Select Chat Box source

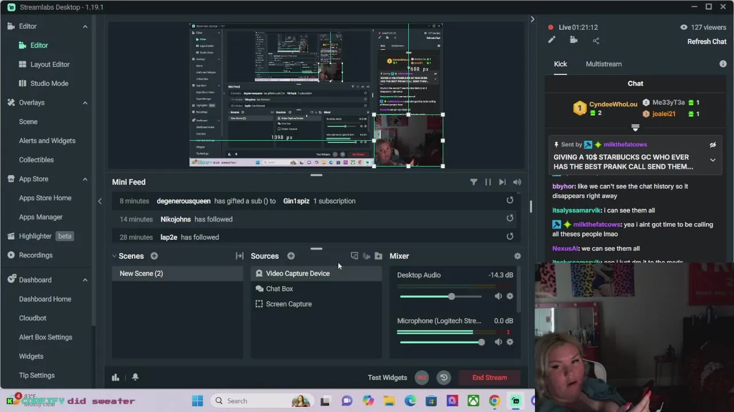tap(316, 289)
